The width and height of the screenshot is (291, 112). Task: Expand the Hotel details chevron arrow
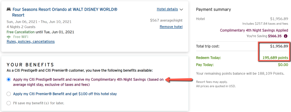coord(181,9)
